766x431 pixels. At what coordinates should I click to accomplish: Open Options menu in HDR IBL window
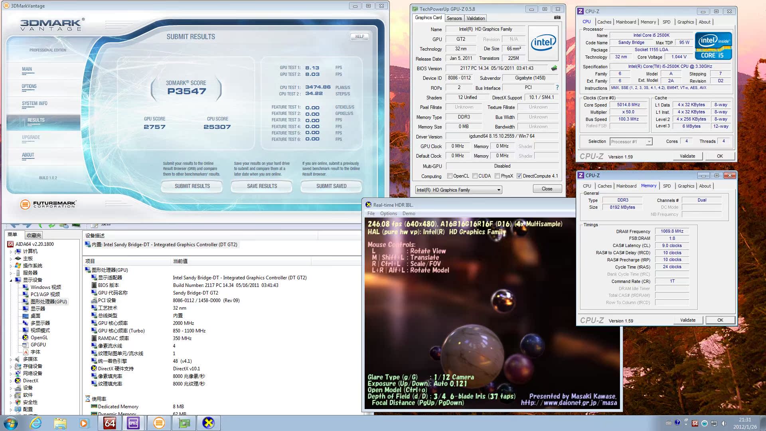(x=388, y=214)
